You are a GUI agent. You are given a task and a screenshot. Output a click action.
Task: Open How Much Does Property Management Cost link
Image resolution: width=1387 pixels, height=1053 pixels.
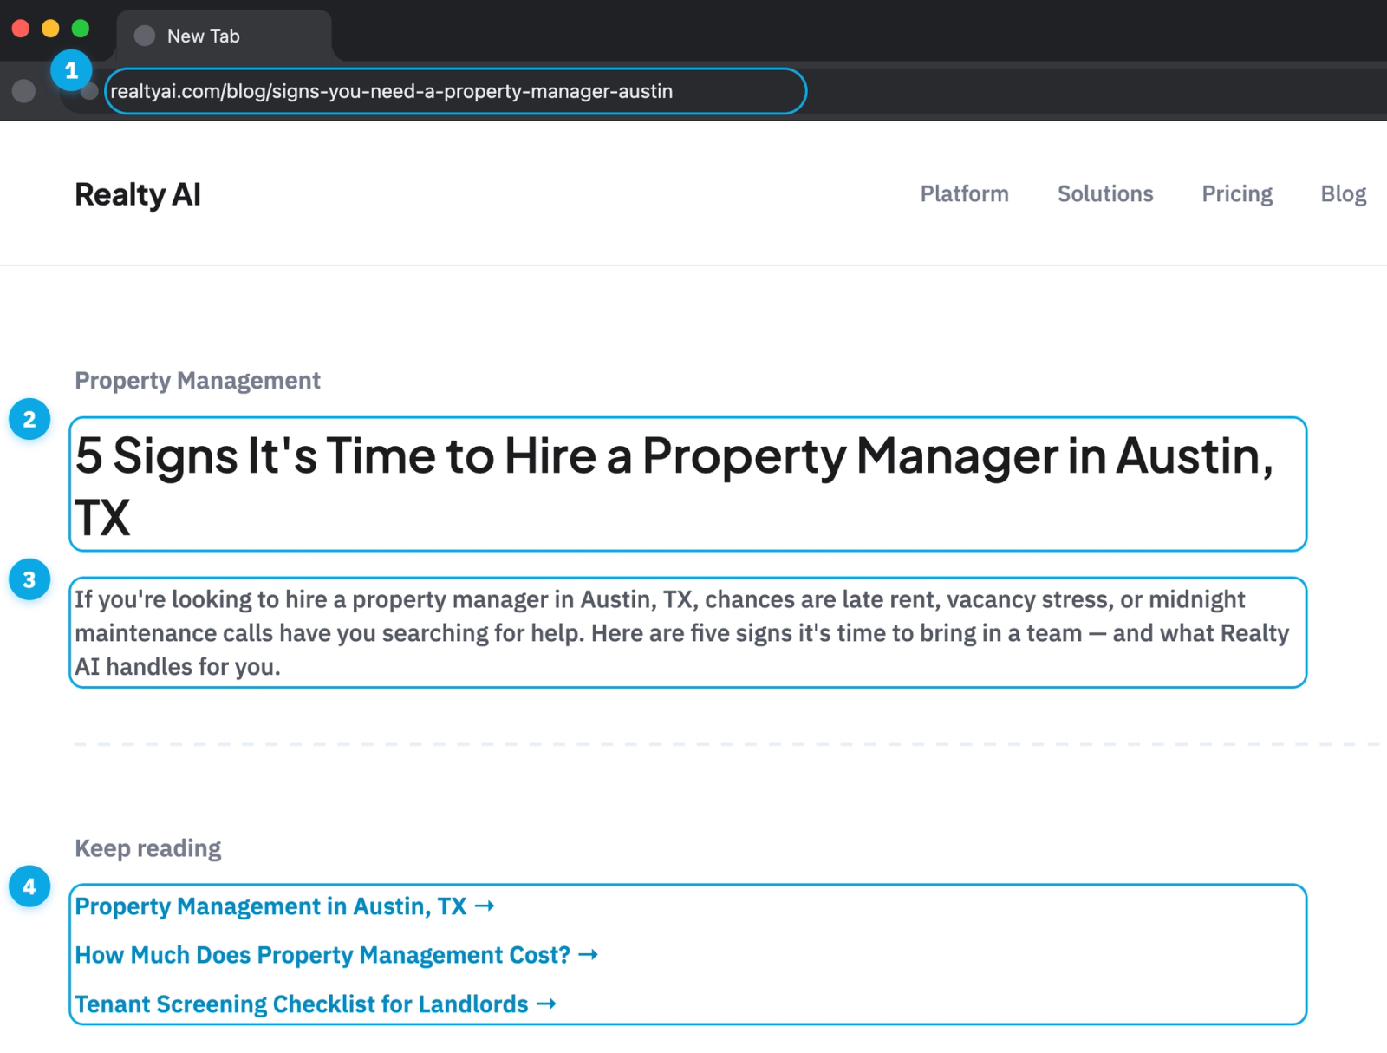336,954
